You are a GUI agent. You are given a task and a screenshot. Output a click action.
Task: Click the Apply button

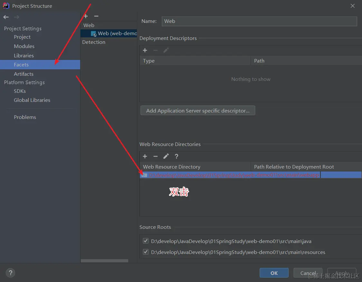[x=342, y=273]
